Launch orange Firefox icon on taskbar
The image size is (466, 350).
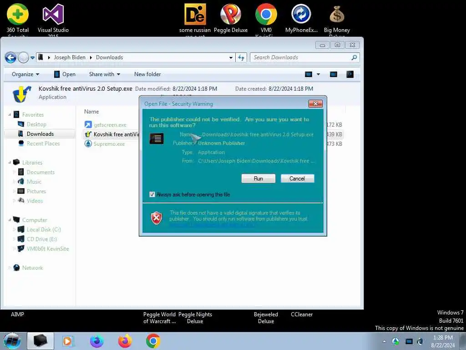[x=125, y=341]
